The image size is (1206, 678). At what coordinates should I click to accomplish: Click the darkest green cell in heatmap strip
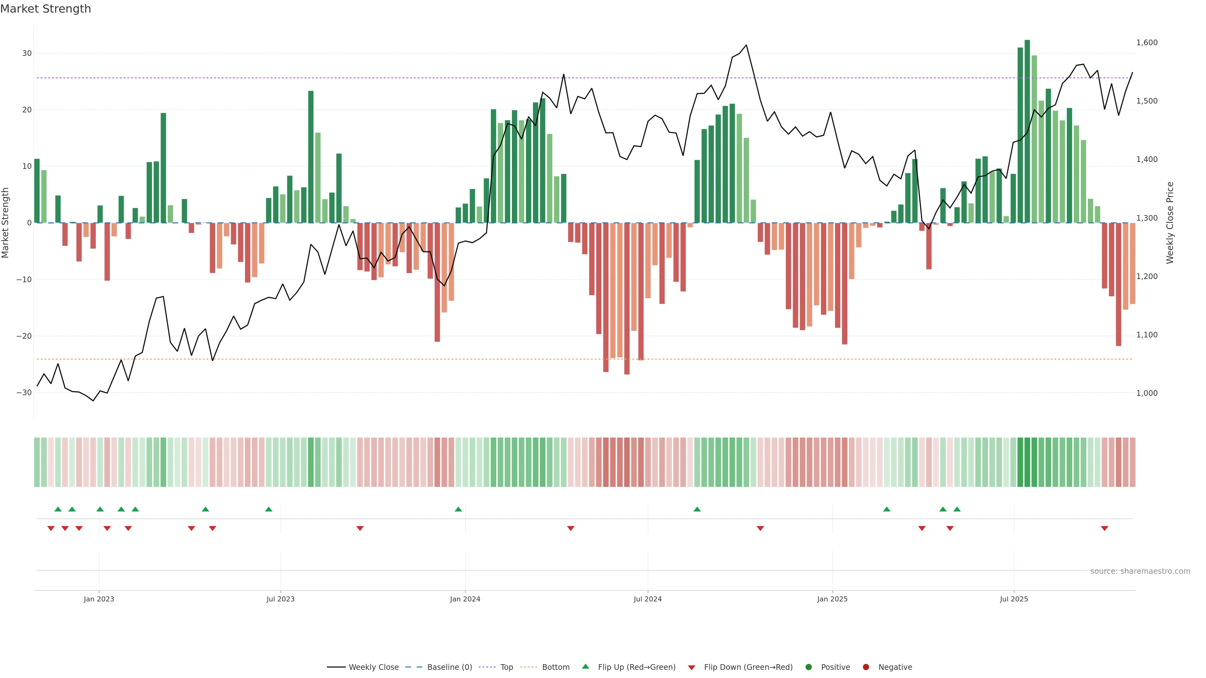tap(1027, 462)
